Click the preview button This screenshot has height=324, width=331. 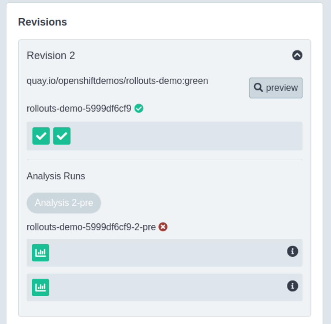(276, 88)
